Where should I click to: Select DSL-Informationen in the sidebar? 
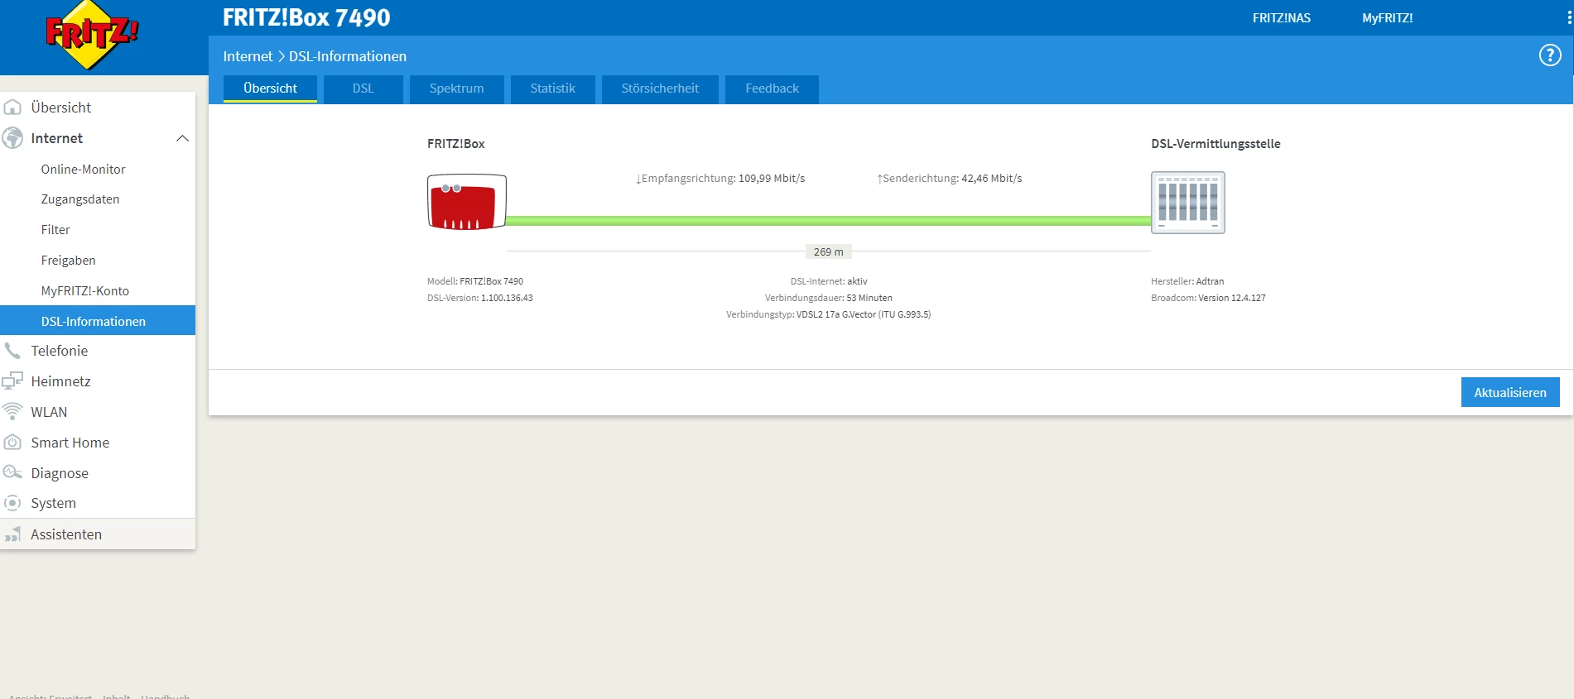tap(98, 321)
